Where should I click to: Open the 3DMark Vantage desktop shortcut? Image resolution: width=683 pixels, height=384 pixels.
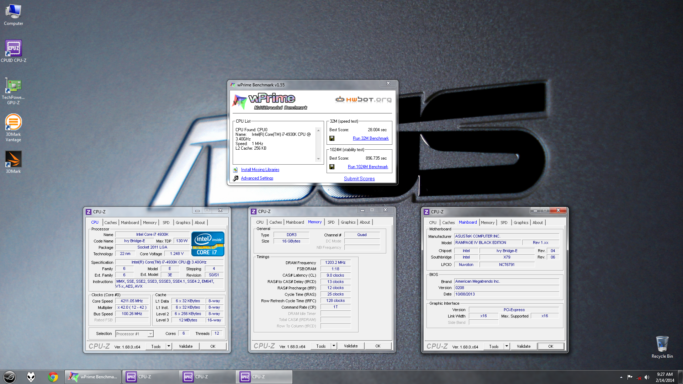(14, 128)
